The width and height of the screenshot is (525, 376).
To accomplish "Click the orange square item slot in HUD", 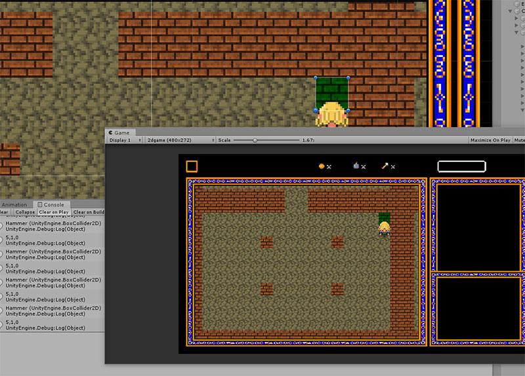I will click(x=192, y=166).
